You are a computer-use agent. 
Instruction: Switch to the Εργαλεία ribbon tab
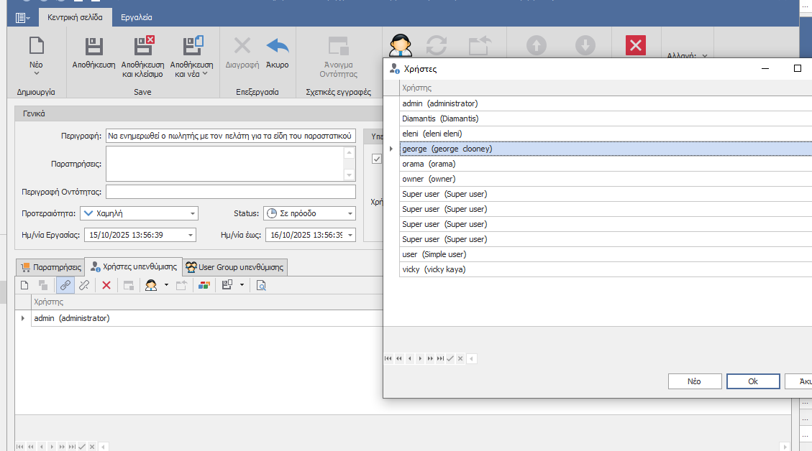point(136,17)
